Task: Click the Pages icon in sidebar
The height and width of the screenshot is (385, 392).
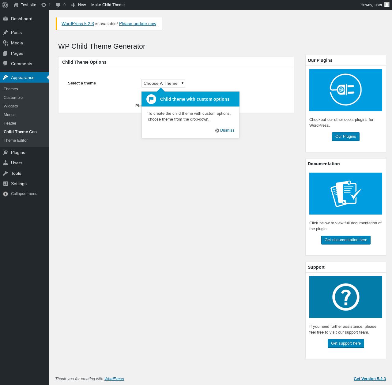Action: pyautogui.click(x=6, y=53)
